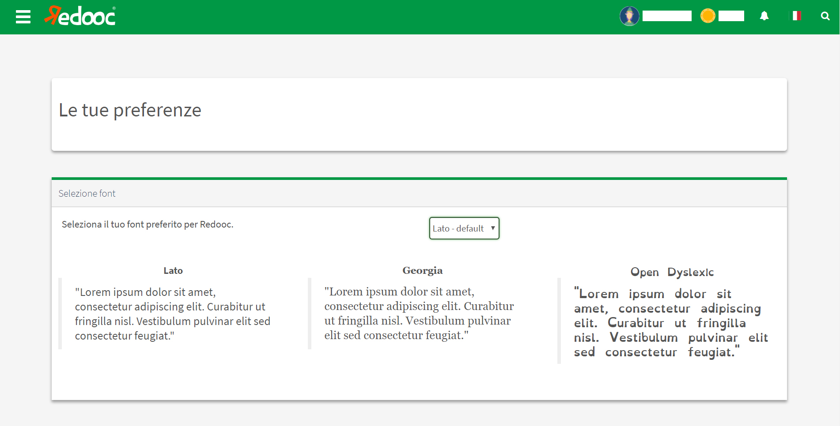Select the 'Lato' font heading
This screenshot has height=426, width=840.
point(173,271)
